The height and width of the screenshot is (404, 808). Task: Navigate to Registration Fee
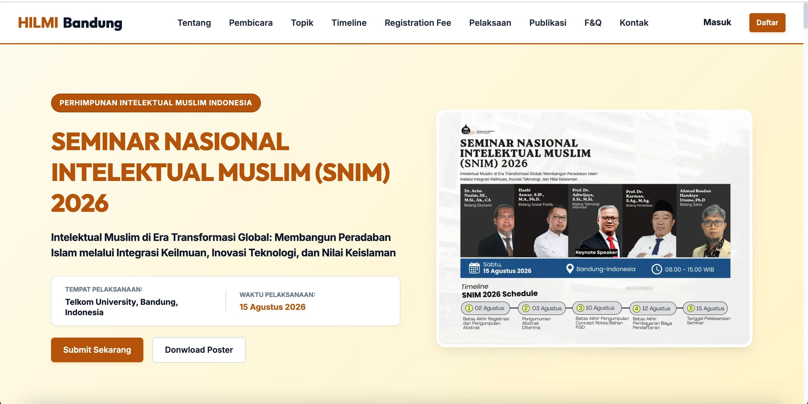tap(418, 23)
